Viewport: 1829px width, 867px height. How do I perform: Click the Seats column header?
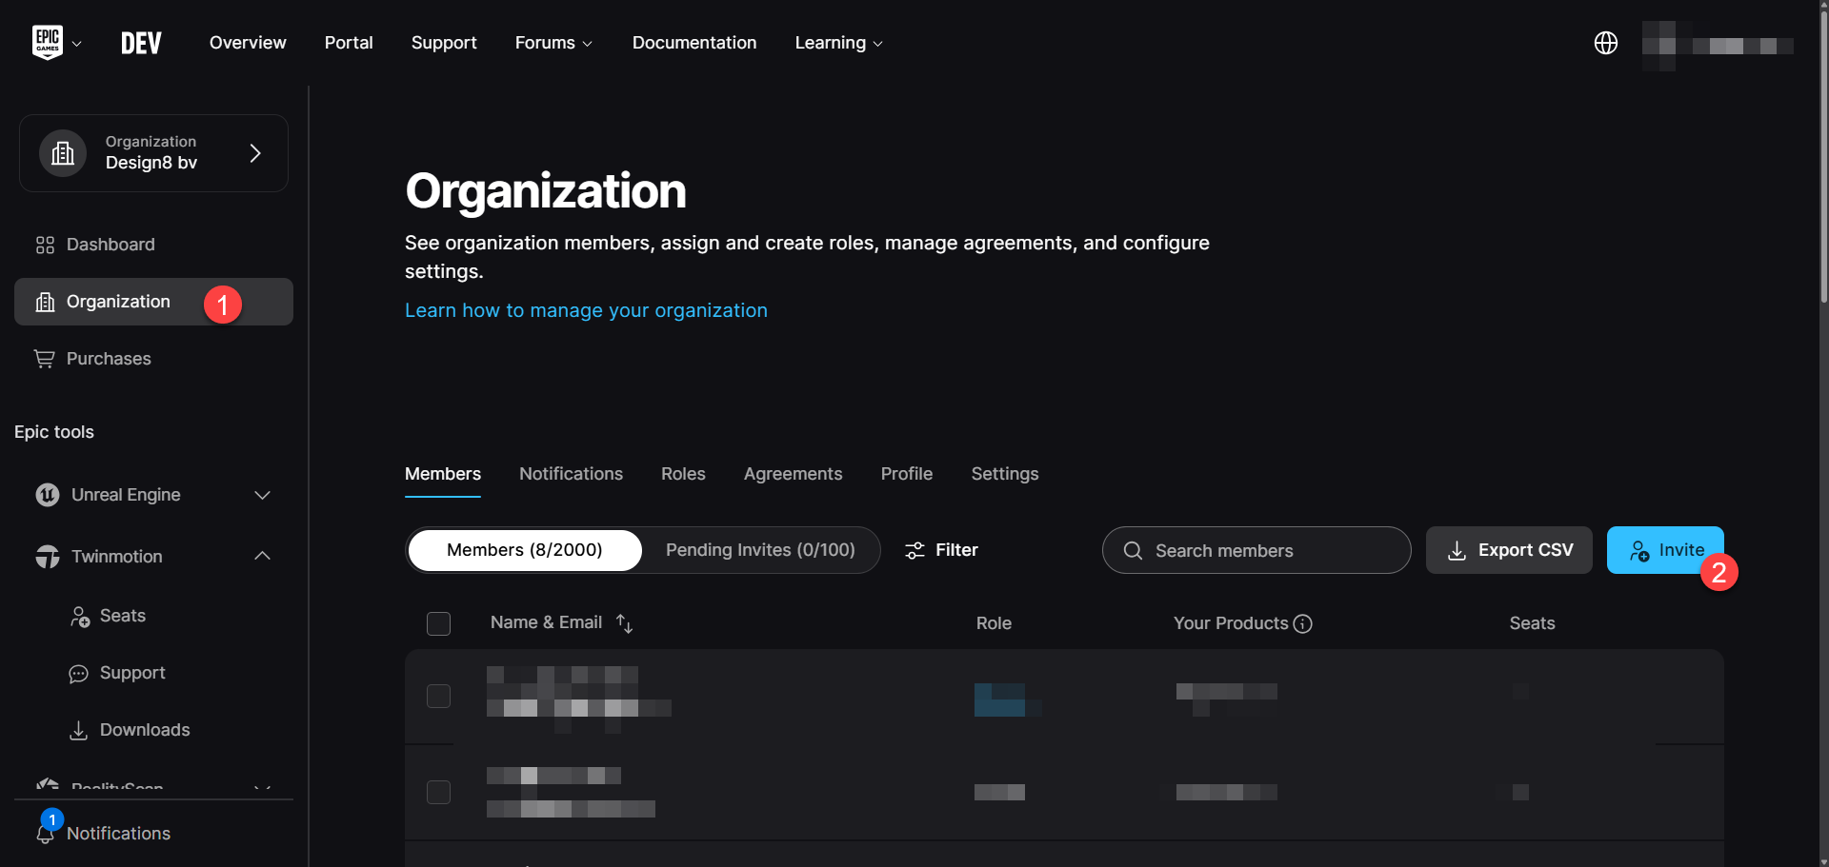pos(1532,623)
